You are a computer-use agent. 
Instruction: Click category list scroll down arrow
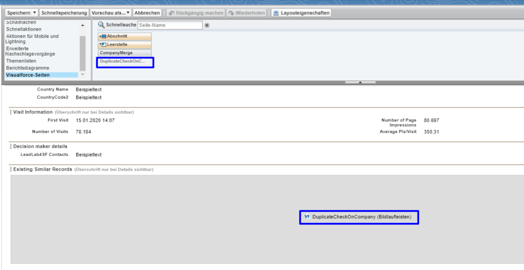pyautogui.click(x=82, y=75)
